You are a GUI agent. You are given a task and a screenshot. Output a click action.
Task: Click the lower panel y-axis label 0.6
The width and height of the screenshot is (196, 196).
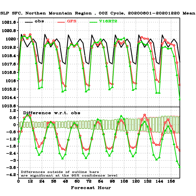[x=13, y=118]
